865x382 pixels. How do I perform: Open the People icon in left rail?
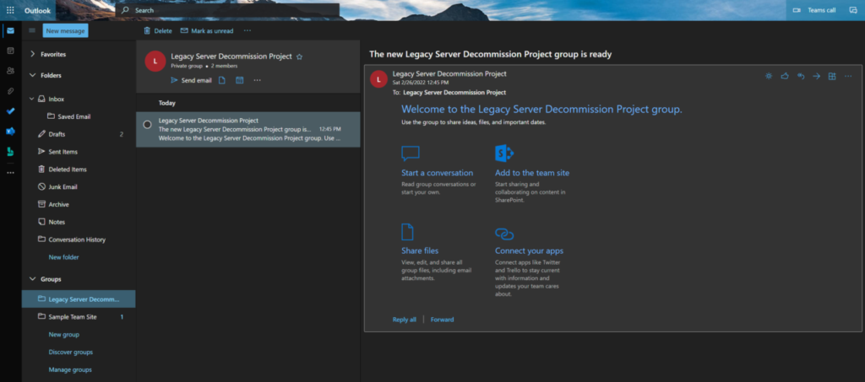point(10,71)
